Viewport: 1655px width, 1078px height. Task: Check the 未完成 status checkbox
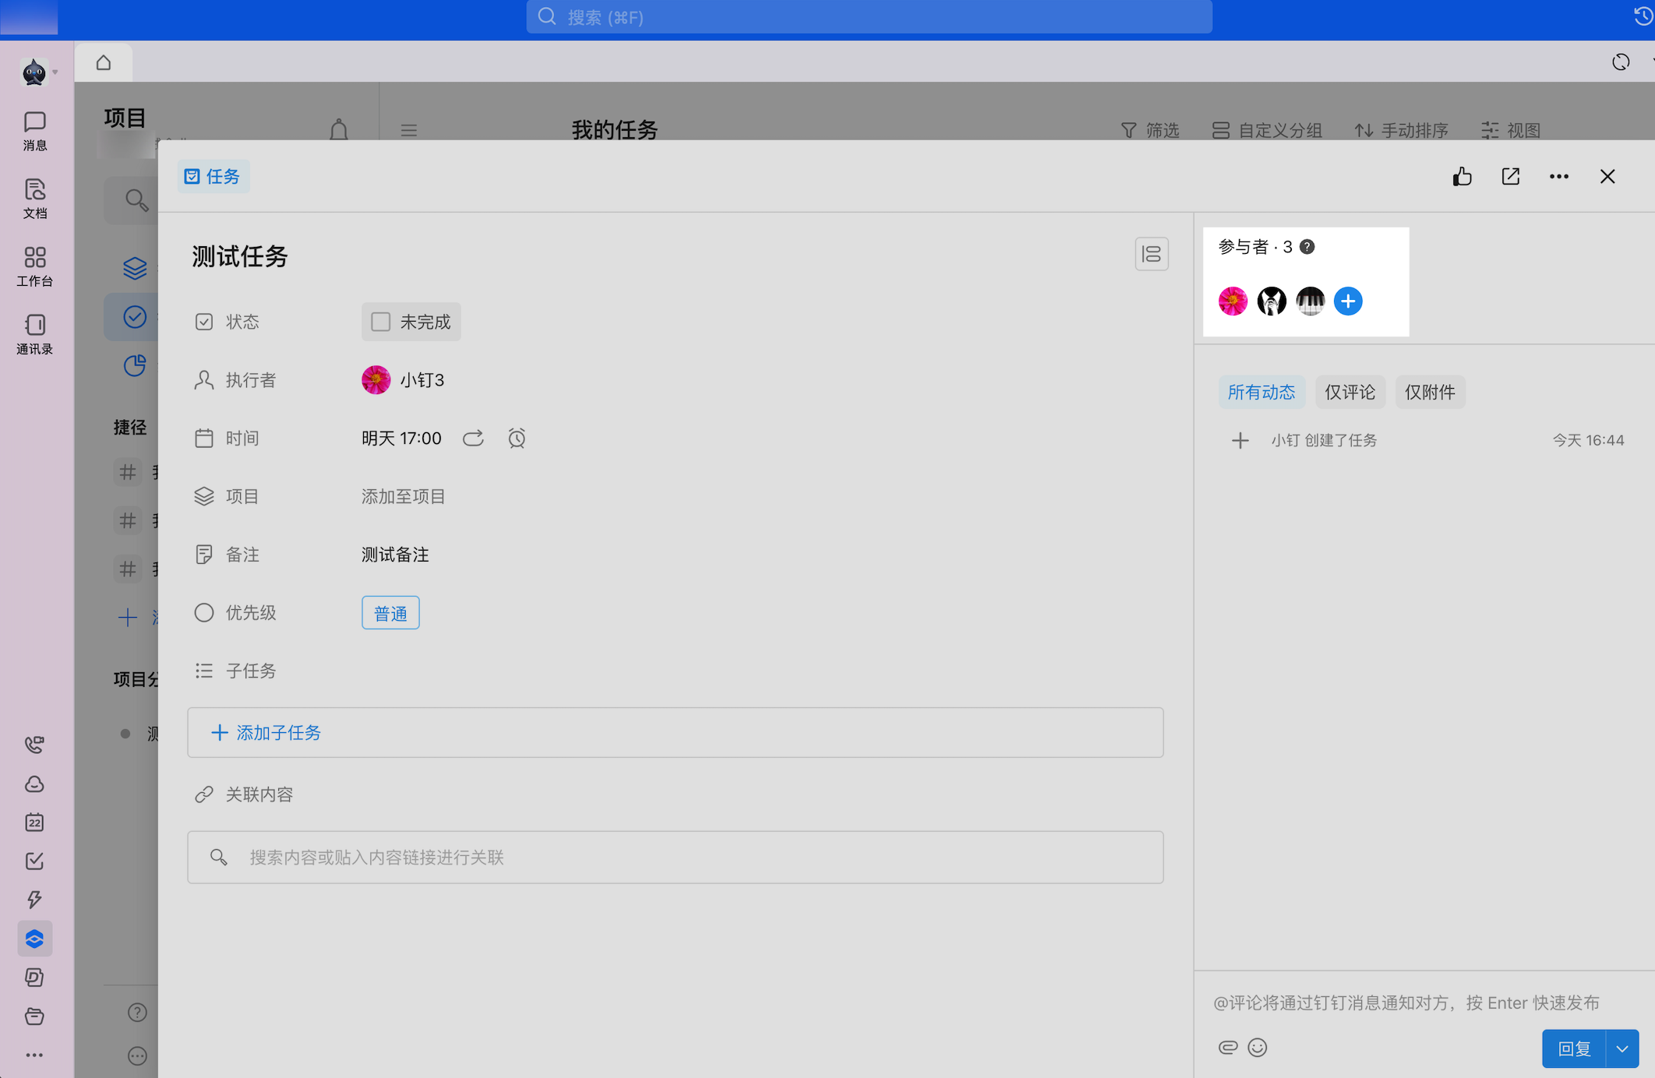click(x=381, y=322)
